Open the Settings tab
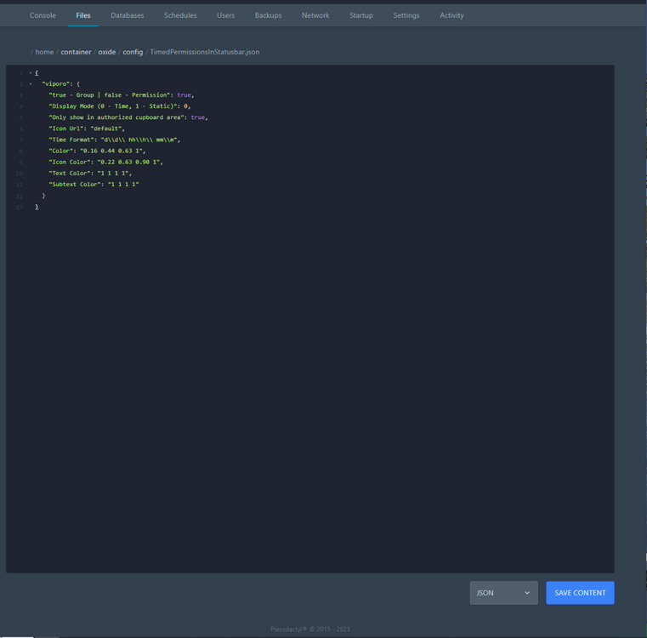Image resolution: width=647 pixels, height=638 pixels. tap(406, 15)
